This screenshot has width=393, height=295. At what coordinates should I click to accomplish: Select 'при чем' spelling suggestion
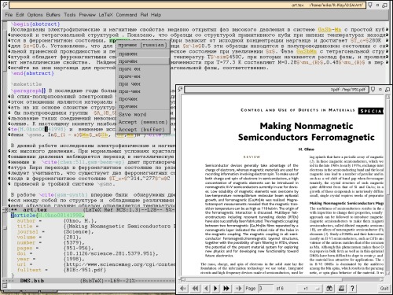[x=143, y=84]
